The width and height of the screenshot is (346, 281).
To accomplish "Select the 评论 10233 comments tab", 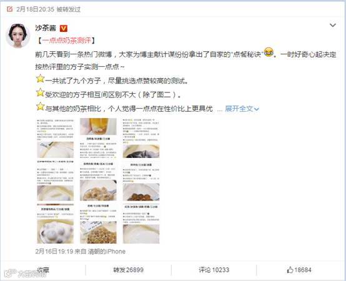I will point(214,270).
